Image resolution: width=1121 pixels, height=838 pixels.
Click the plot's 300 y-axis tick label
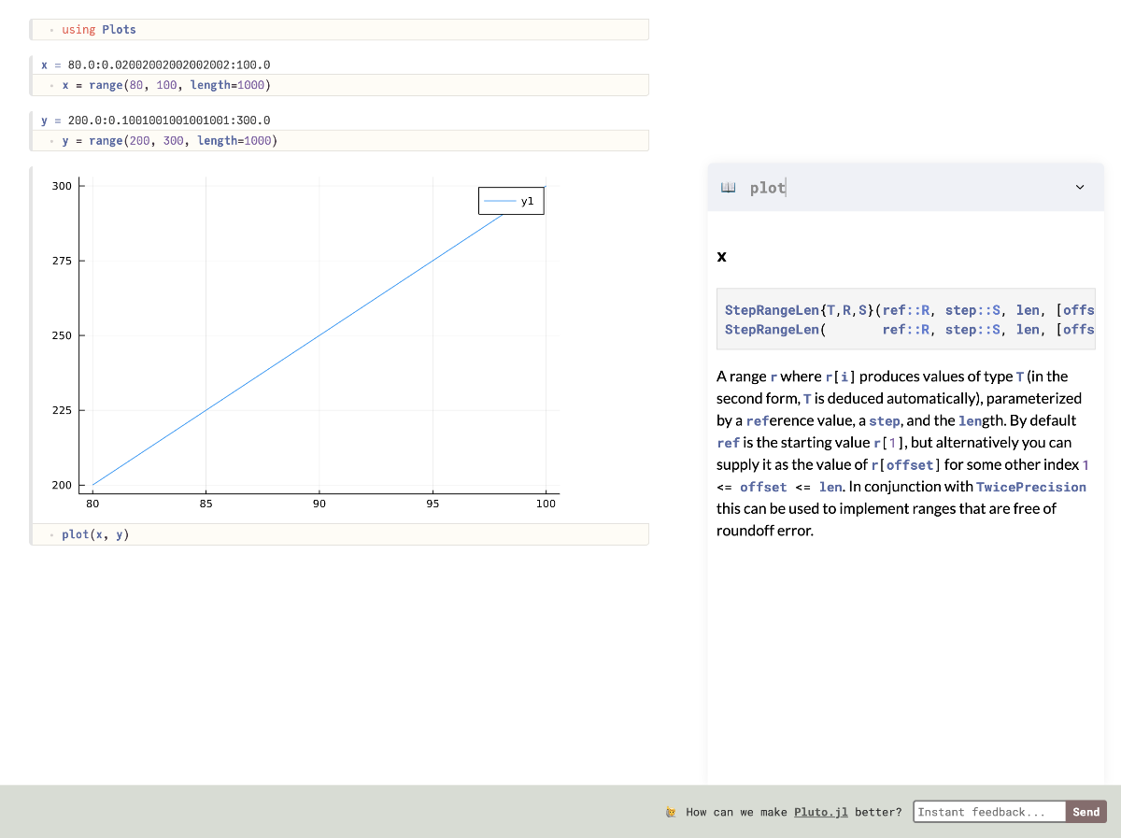(x=62, y=186)
